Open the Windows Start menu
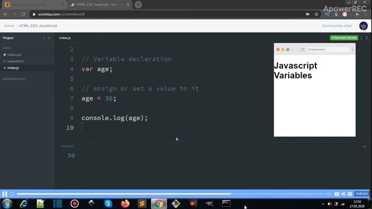The width and height of the screenshot is (372, 209). click(7, 204)
